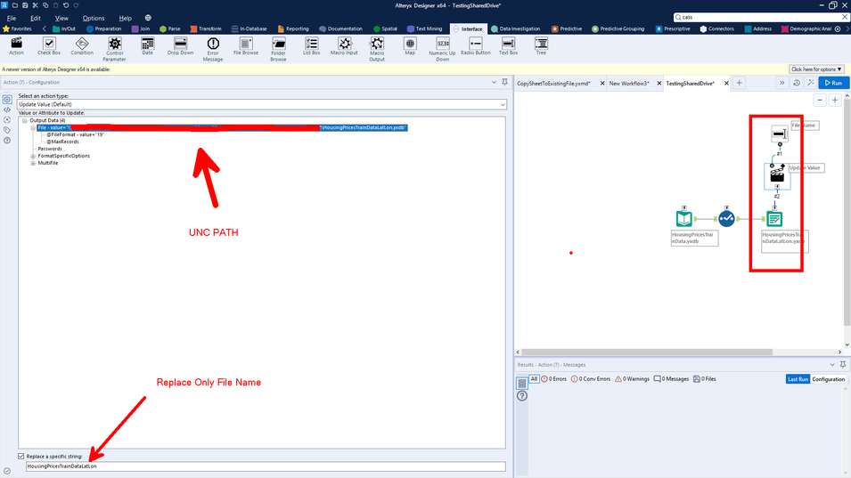Show Last Run results
851x478 pixels.
tap(798, 379)
